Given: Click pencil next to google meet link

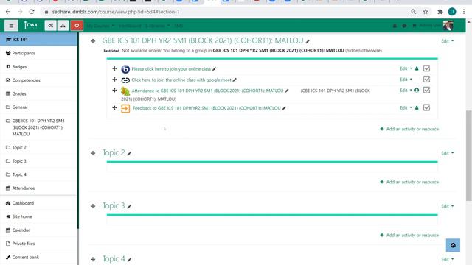Looking at the screenshot, I should point(235,80).
